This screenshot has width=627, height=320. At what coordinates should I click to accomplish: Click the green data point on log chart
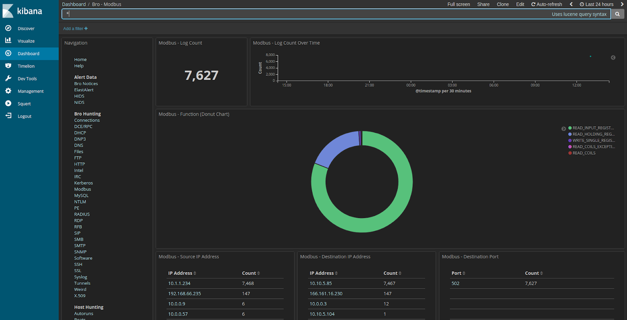click(x=591, y=56)
